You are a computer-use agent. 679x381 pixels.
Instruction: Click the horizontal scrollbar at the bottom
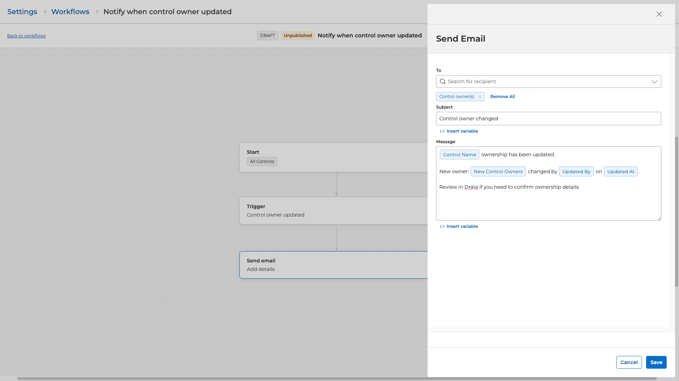click(336, 379)
